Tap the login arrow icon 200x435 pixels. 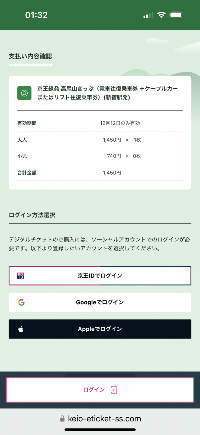click(113, 390)
